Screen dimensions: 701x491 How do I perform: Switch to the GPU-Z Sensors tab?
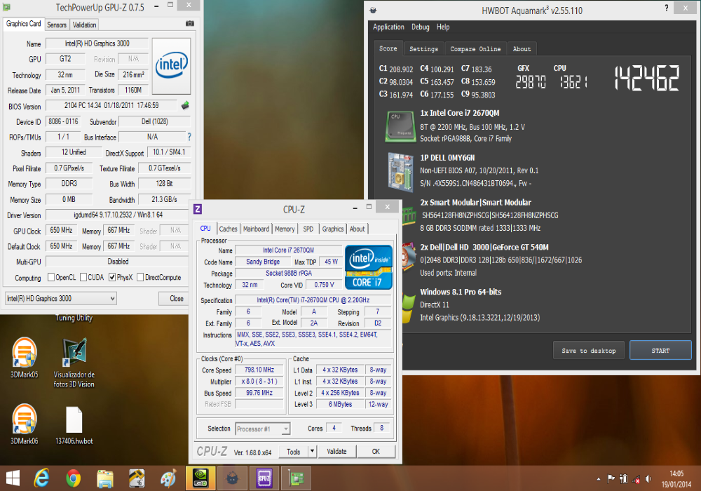click(57, 25)
